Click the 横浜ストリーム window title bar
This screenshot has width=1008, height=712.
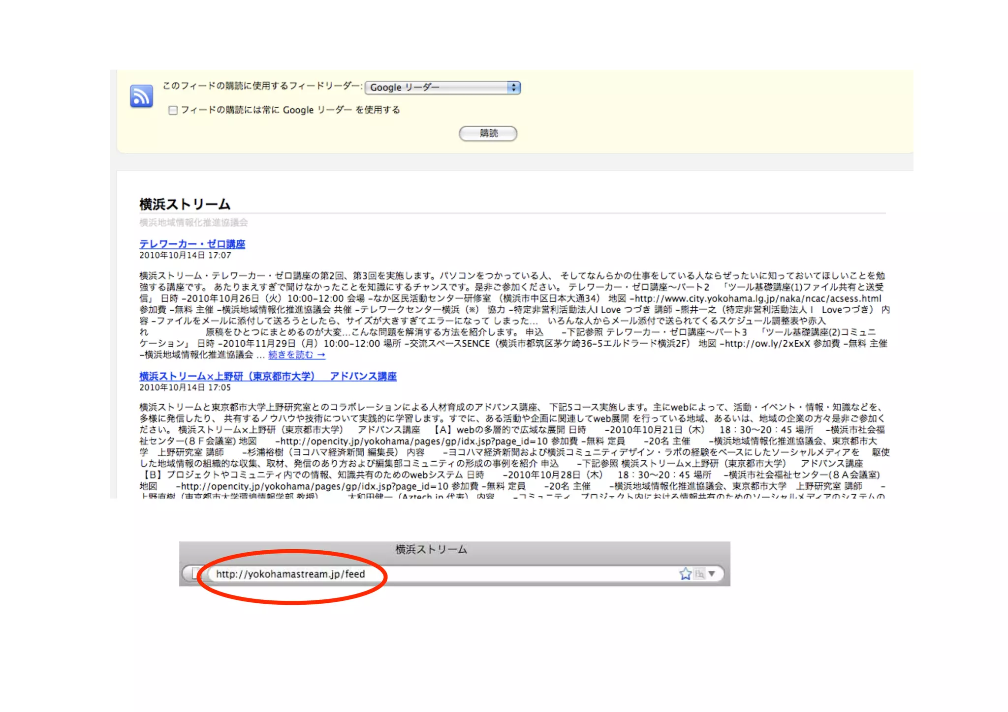(x=431, y=549)
